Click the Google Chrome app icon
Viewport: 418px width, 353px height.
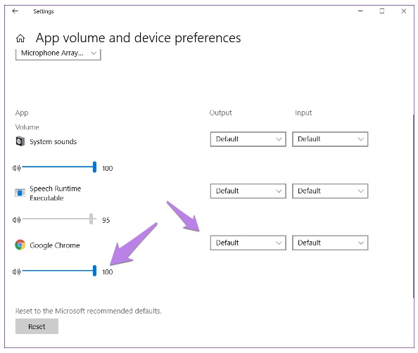click(x=20, y=245)
